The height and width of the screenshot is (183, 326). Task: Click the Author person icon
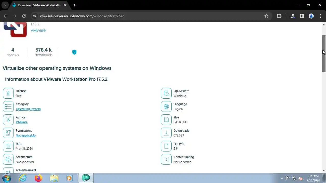[8, 120]
